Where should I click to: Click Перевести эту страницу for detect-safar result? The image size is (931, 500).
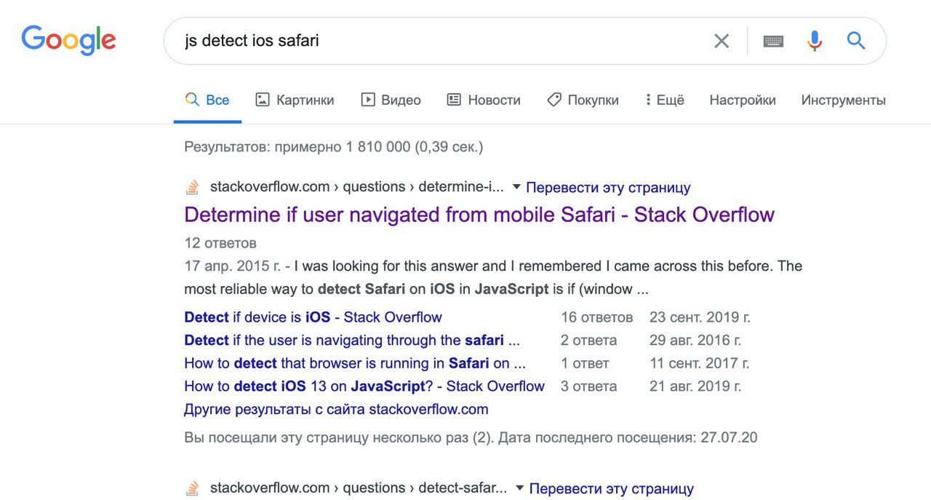coord(612,488)
